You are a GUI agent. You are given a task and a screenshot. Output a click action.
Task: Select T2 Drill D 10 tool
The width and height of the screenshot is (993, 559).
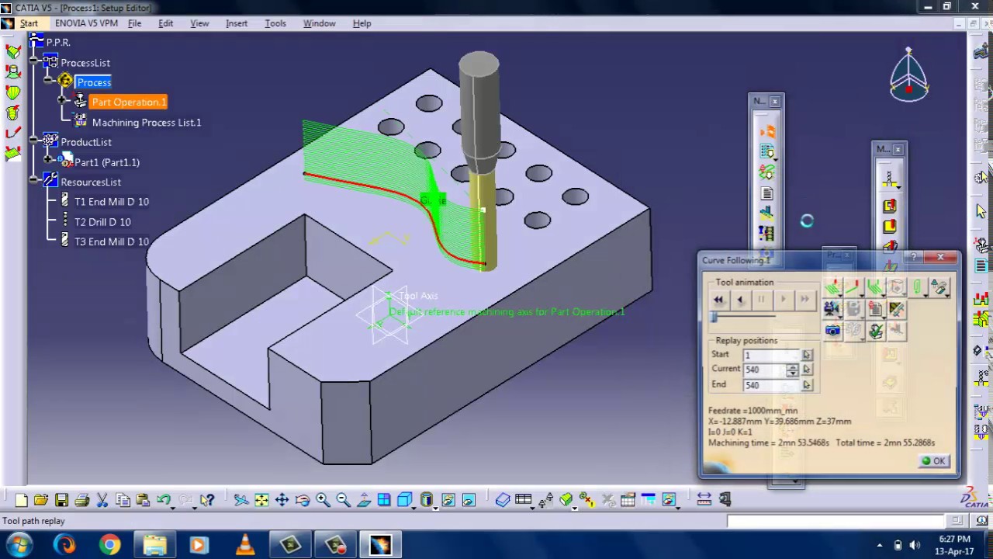[x=102, y=222]
